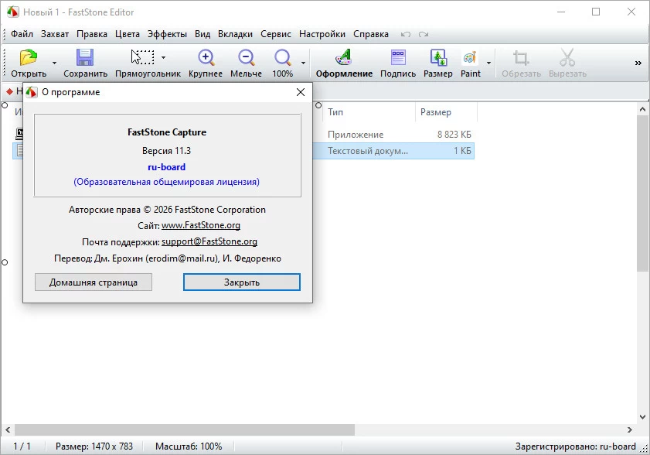Click the support@FastStone.org email link
This screenshot has height=455, width=650.
coord(209,241)
